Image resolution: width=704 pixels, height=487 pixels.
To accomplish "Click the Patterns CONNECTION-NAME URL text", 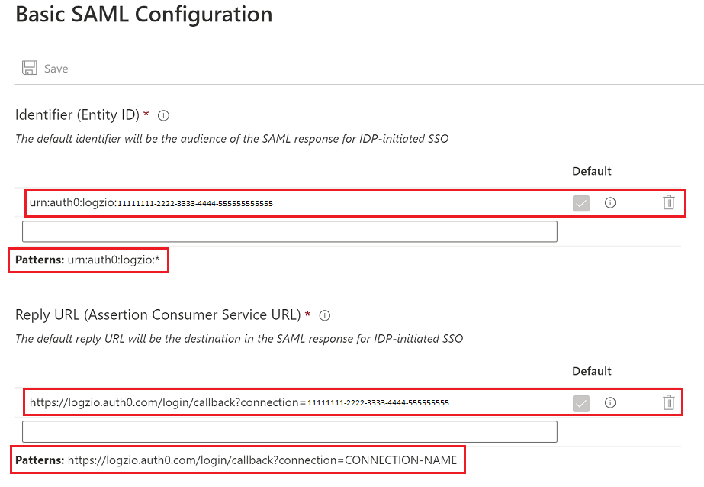I will click(236, 460).
